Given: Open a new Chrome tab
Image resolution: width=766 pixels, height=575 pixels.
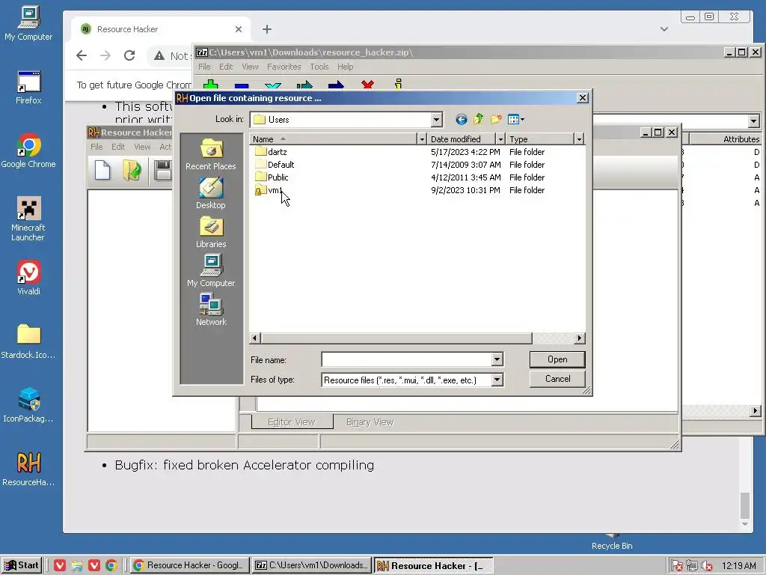Looking at the screenshot, I should click(x=267, y=29).
